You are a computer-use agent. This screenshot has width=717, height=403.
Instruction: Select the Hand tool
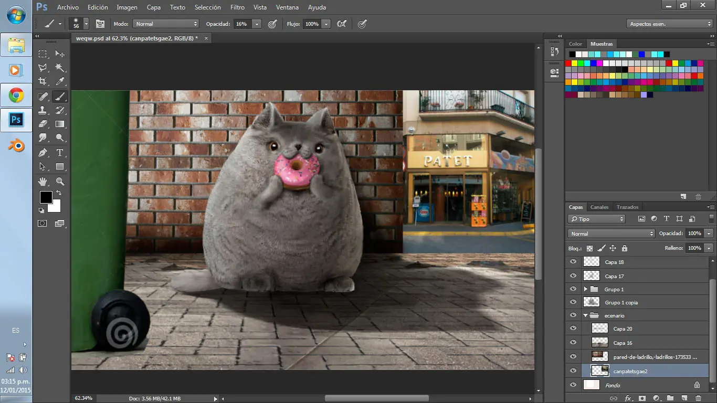43,182
